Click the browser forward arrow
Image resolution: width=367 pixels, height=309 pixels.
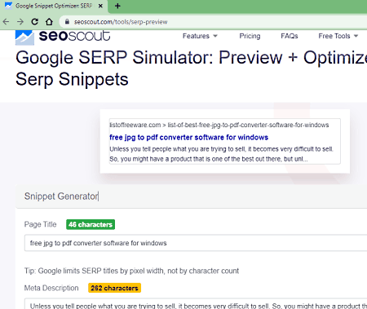click(x=20, y=22)
